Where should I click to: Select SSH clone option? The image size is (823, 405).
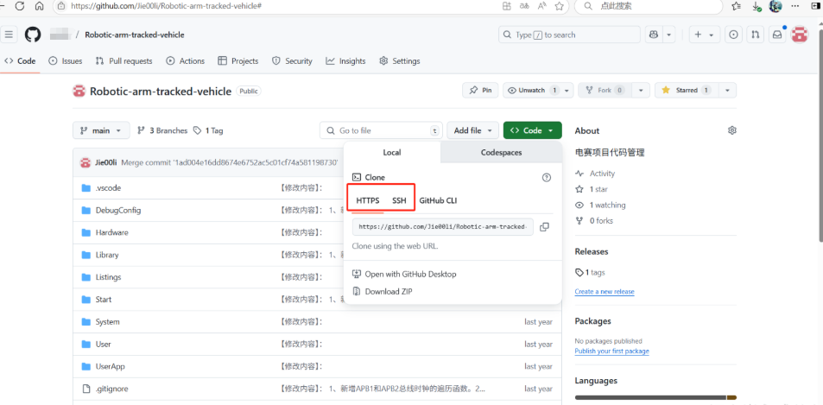pos(400,200)
